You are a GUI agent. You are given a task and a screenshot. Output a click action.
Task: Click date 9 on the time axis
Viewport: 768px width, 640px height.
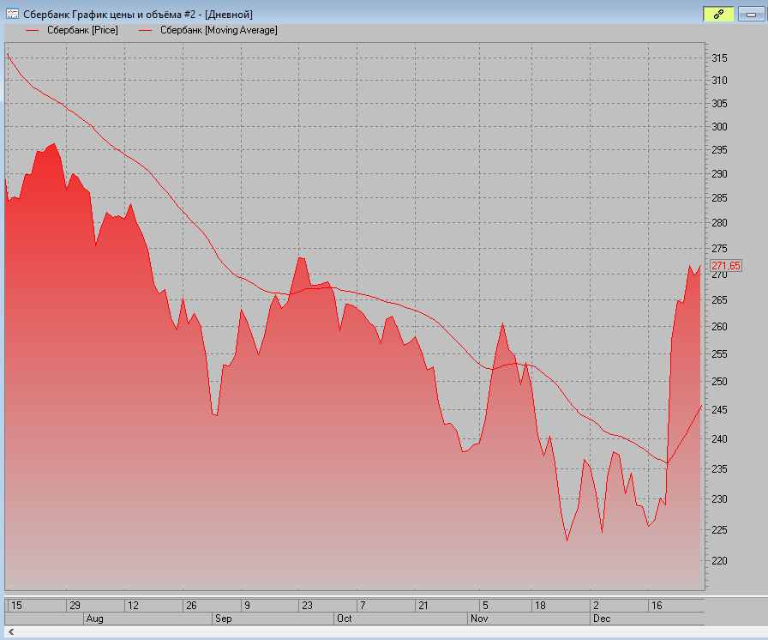point(248,606)
